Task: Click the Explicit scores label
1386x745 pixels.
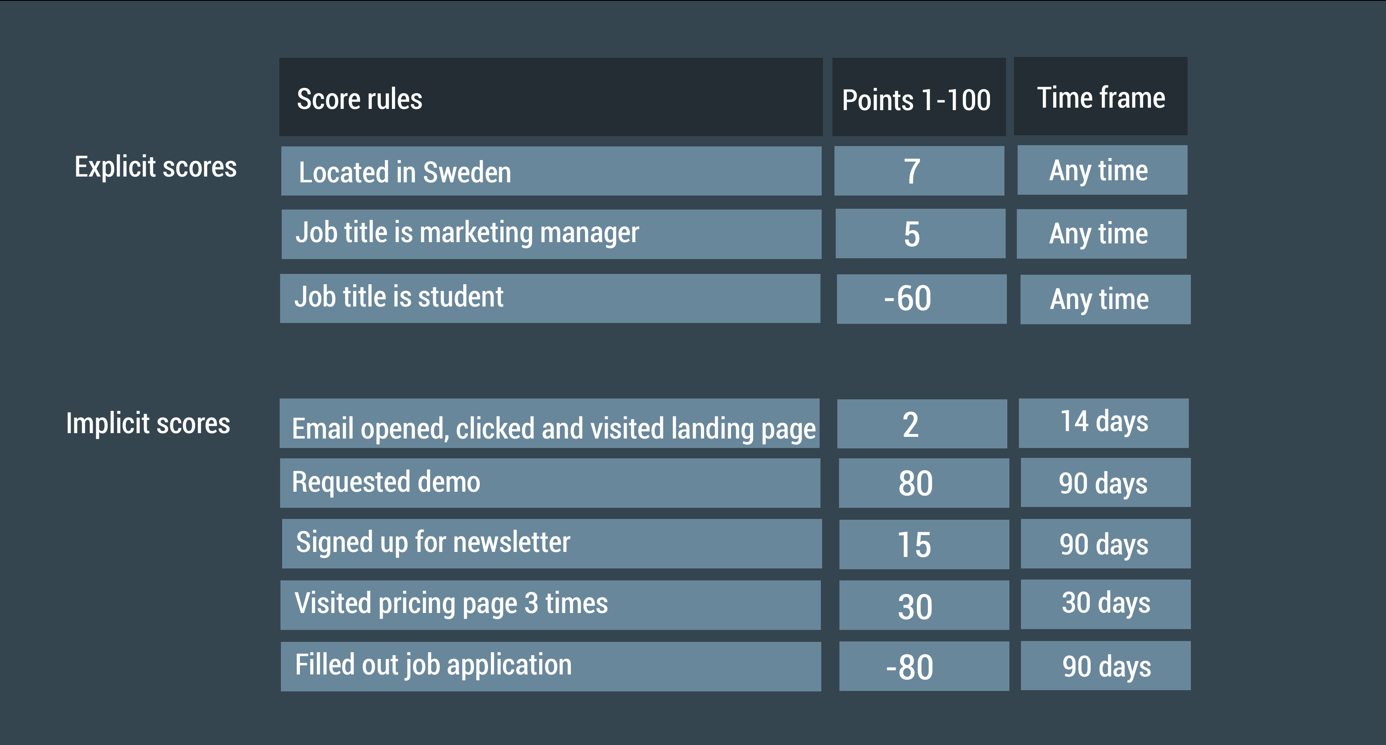Action: [156, 167]
